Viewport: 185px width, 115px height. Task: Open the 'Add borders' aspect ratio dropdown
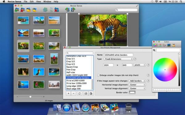click(137, 81)
